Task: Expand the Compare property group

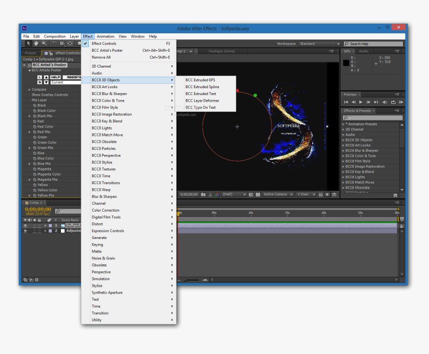Action: 29,90
